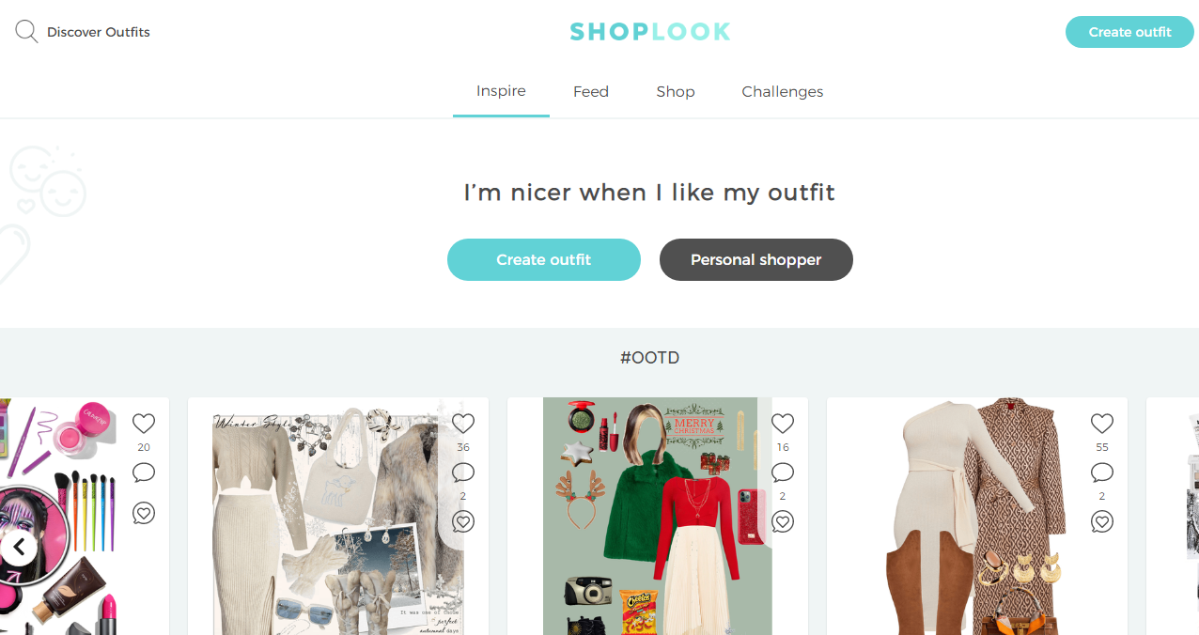
Task: Open comments on the Merry Christmas outfit
Action: pos(783,472)
